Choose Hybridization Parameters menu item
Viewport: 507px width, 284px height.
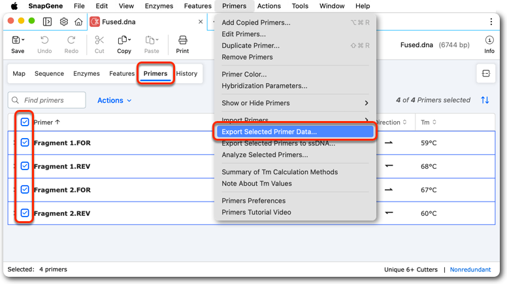(x=295, y=86)
